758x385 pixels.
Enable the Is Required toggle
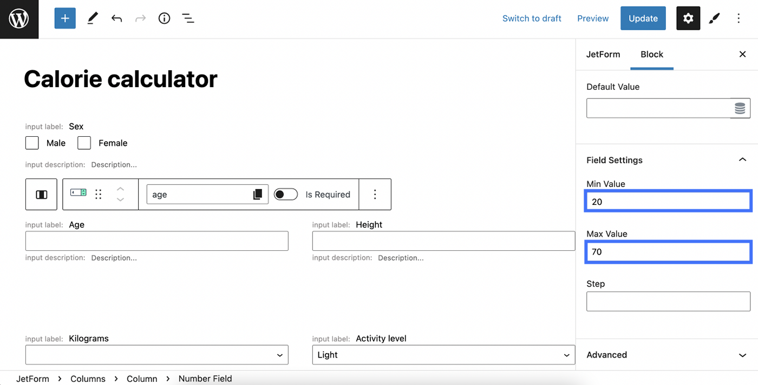point(285,195)
